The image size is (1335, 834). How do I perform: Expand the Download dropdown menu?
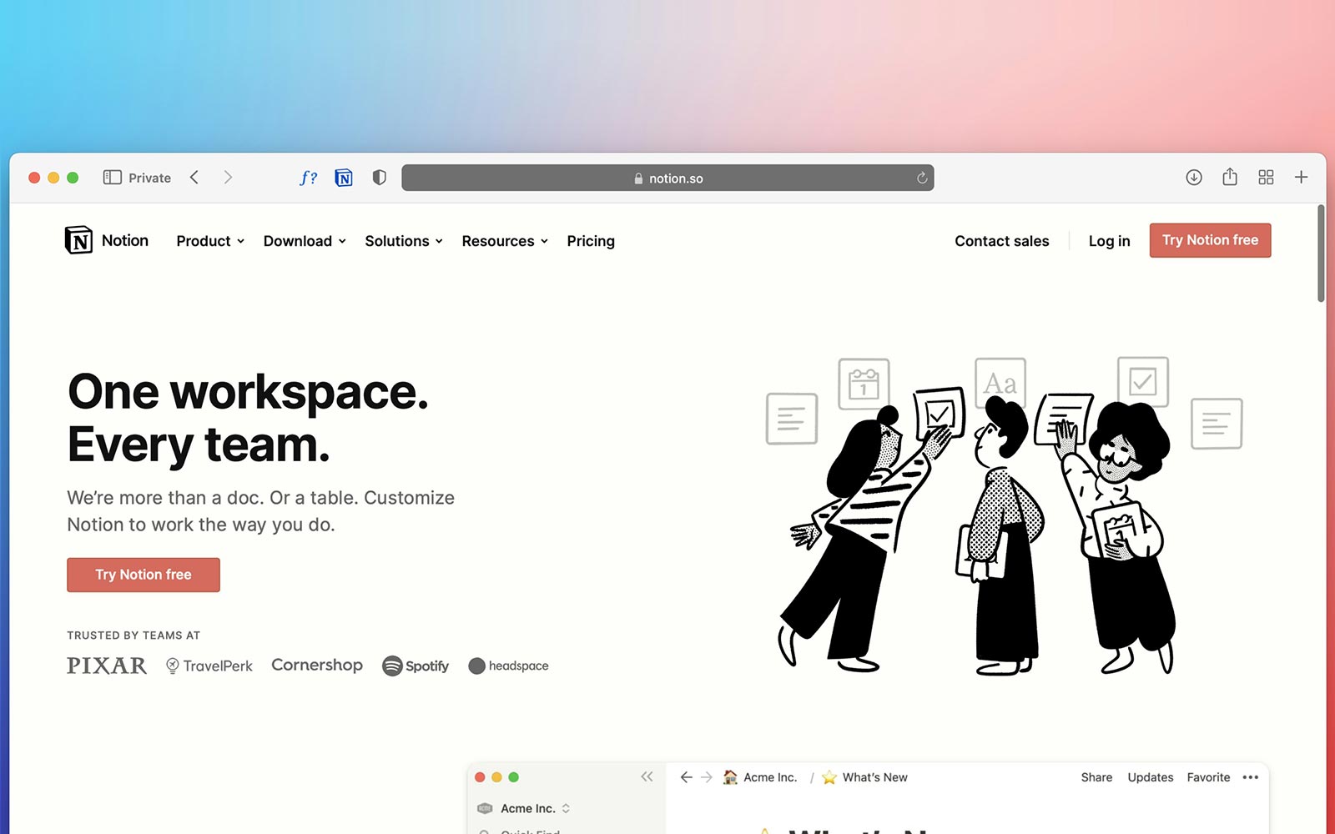305,241
